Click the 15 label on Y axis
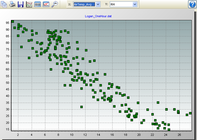This screenshot has height=140, width=197. click(x=7, y=129)
